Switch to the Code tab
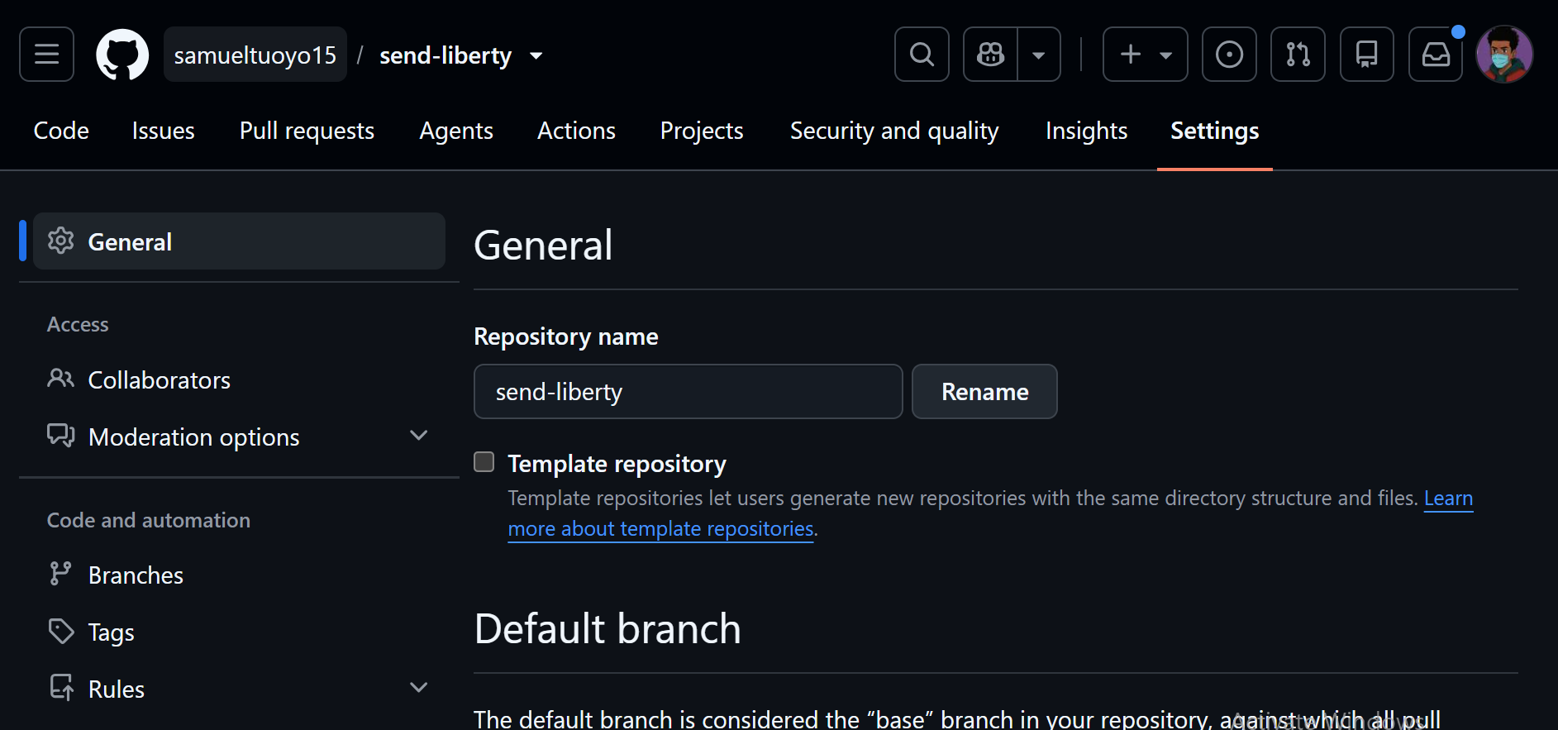This screenshot has height=730, width=1558. coord(61,131)
